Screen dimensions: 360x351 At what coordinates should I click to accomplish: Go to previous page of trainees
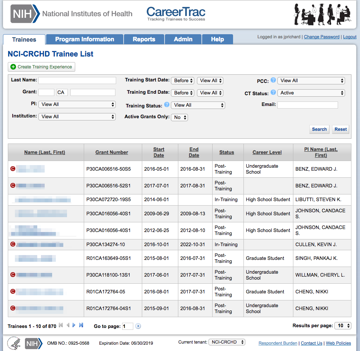(x=68, y=325)
